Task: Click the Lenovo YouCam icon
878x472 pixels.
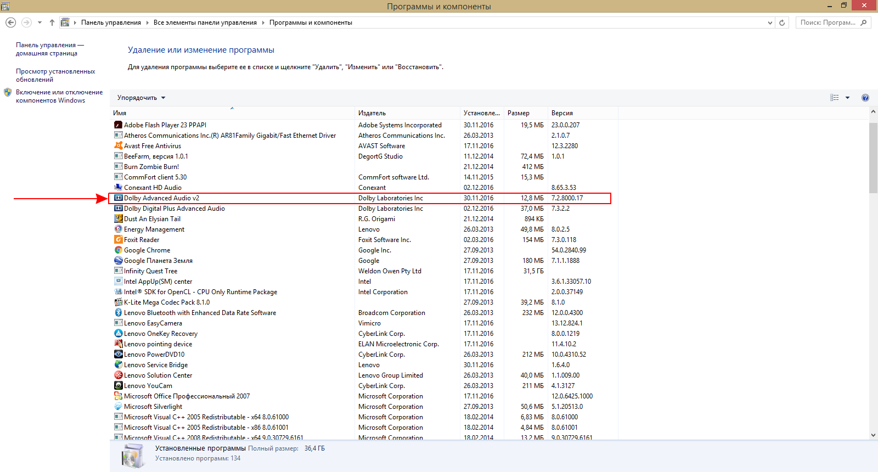Action: (118, 386)
